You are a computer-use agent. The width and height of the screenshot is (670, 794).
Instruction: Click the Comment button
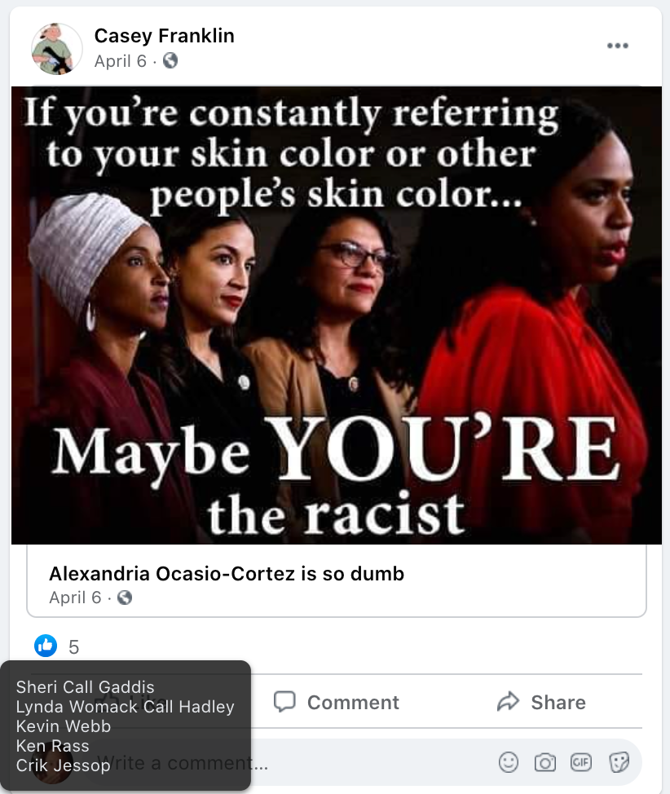coord(337,702)
